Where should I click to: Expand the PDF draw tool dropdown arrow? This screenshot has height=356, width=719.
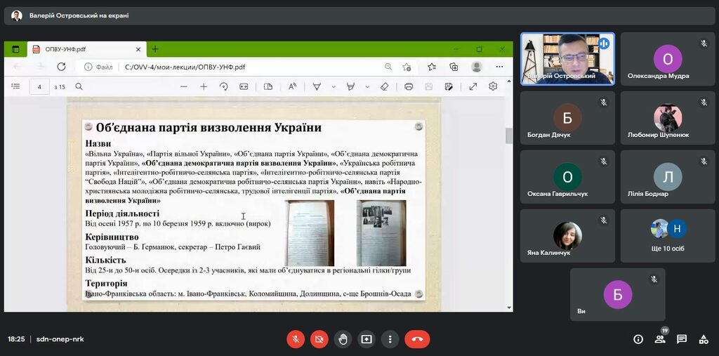point(334,86)
